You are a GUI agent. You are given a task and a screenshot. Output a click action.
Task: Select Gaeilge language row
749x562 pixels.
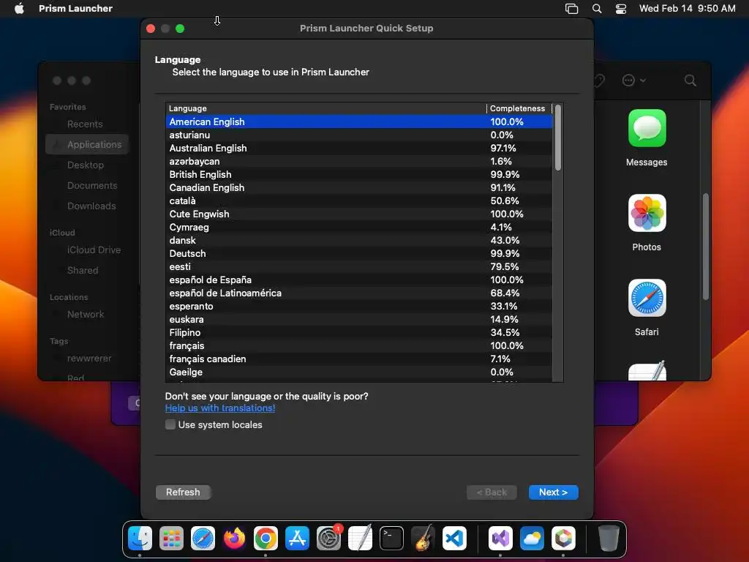(359, 372)
